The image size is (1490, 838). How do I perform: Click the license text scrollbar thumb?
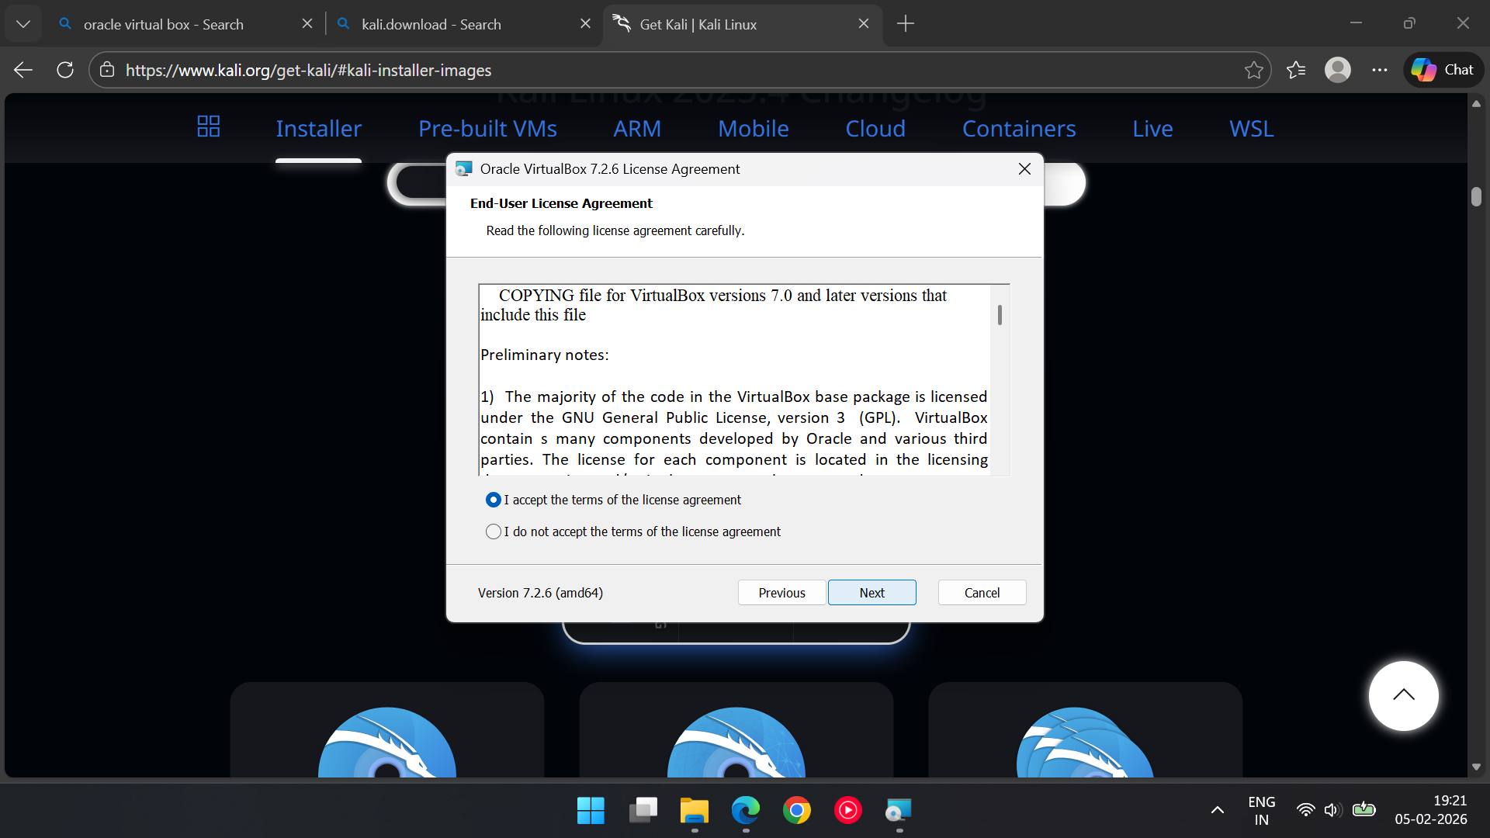[1000, 315]
